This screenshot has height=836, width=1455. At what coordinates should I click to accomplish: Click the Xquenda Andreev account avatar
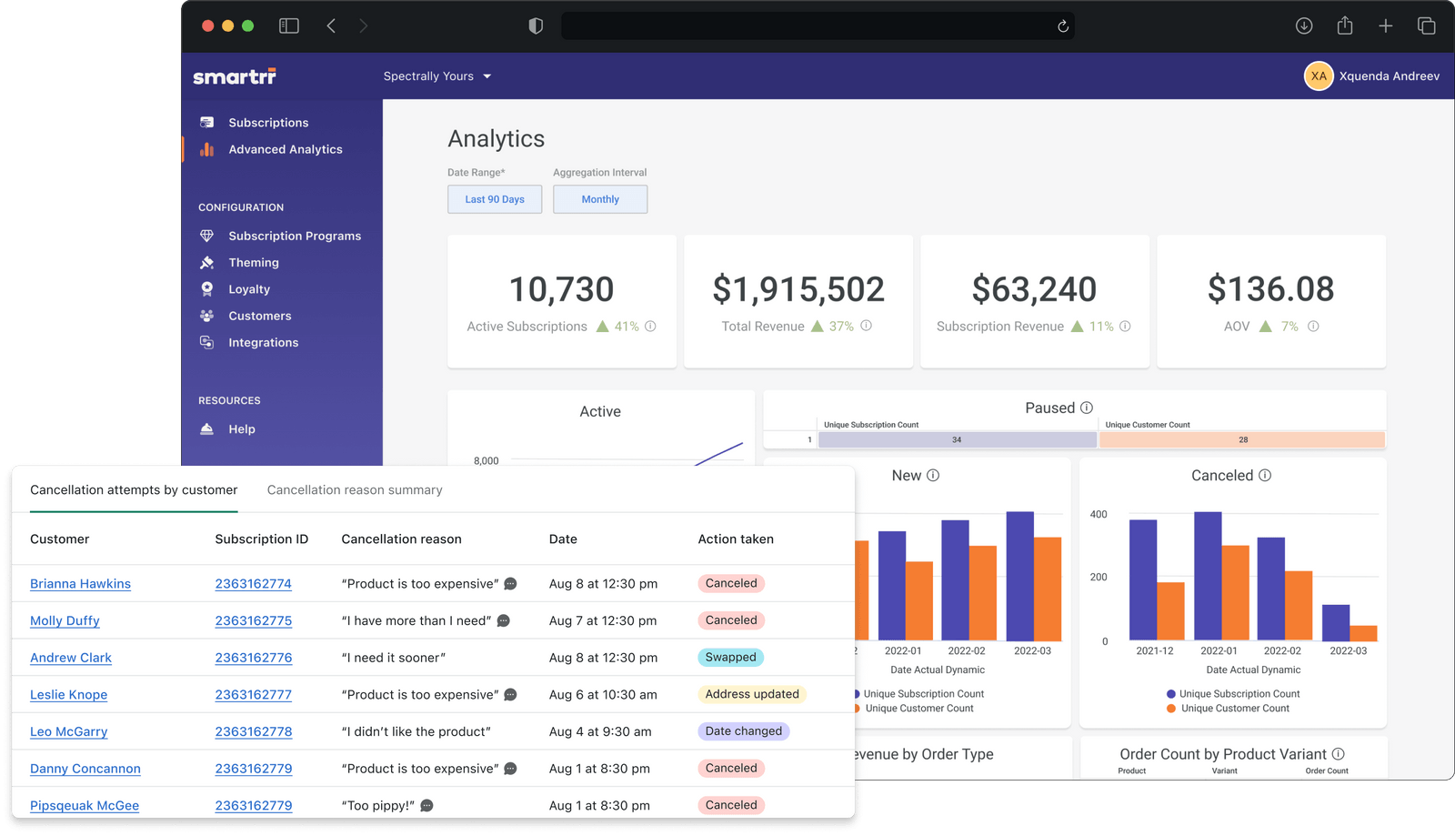point(1319,76)
